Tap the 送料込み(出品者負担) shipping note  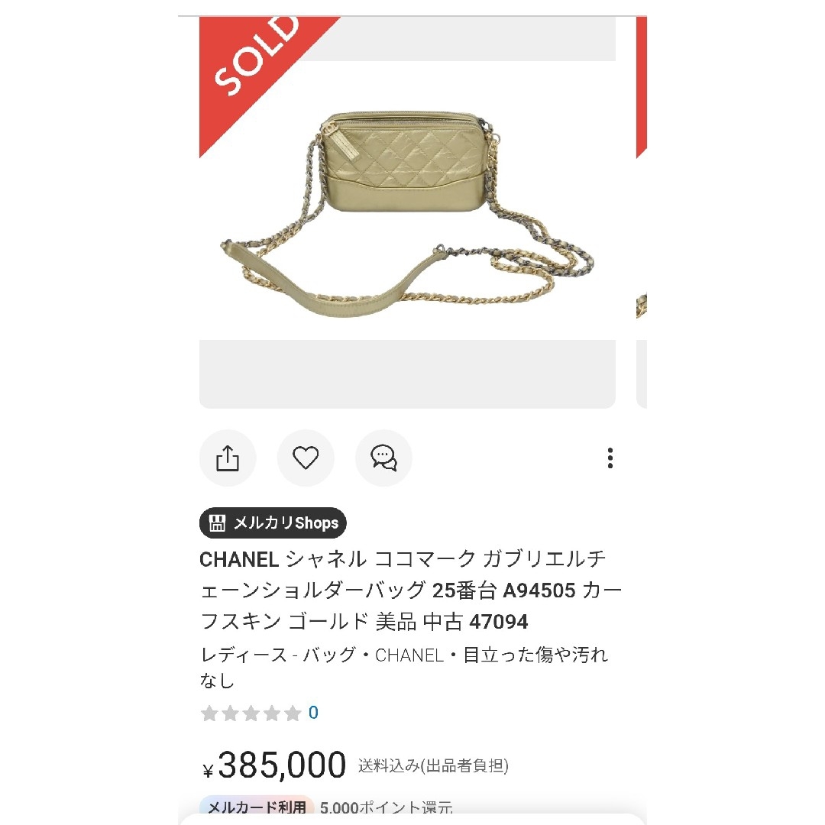[x=433, y=765]
